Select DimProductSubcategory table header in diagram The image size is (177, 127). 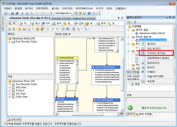point(106,67)
